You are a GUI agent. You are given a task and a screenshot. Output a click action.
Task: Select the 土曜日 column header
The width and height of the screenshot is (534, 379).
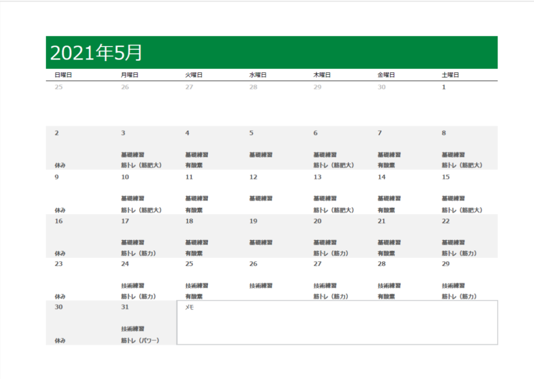pos(450,75)
